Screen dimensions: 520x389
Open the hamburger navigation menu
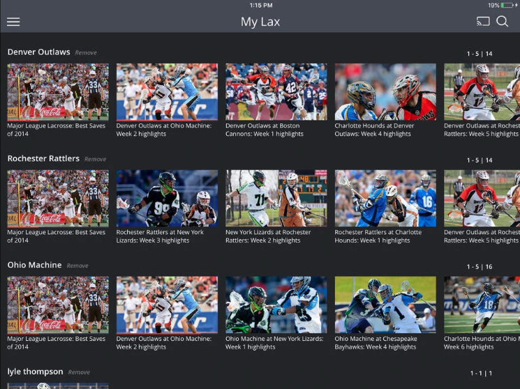(13, 22)
